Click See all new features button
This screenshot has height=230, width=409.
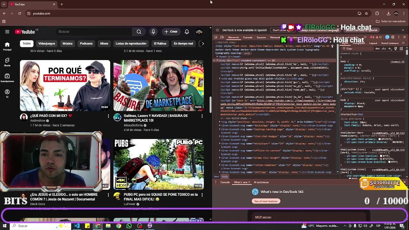(266, 201)
